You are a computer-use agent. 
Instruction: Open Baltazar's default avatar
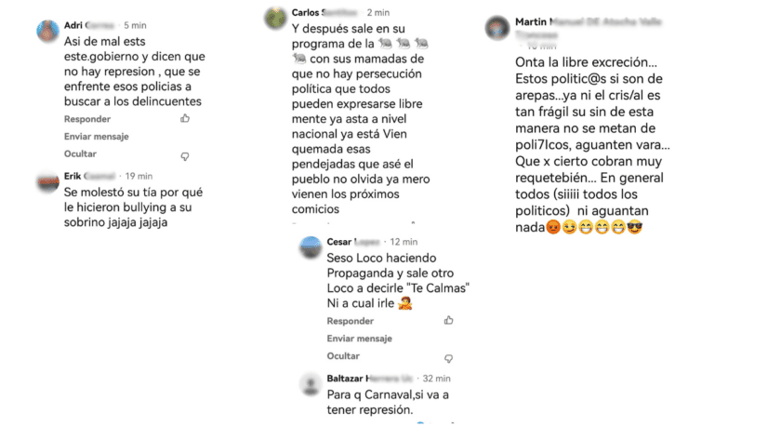click(x=311, y=384)
